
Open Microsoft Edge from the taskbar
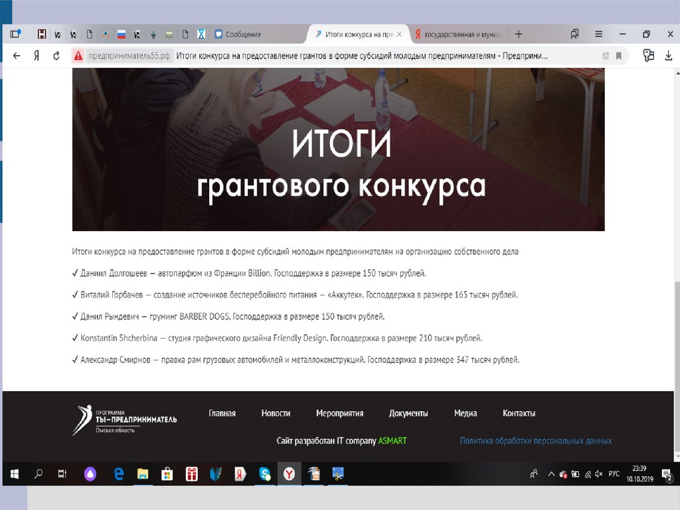[x=120, y=473]
